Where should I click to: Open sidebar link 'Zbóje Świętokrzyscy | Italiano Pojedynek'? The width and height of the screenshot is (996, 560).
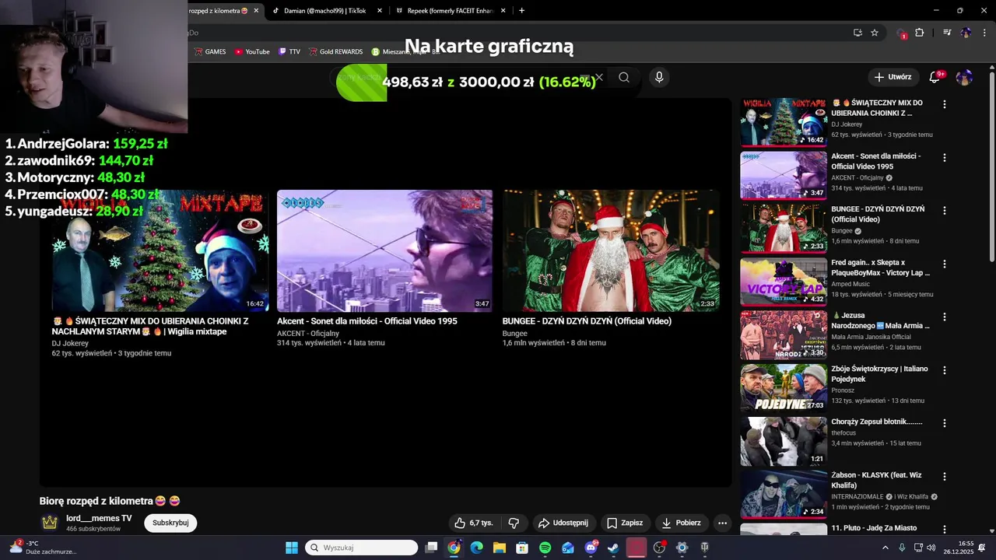tap(879, 374)
